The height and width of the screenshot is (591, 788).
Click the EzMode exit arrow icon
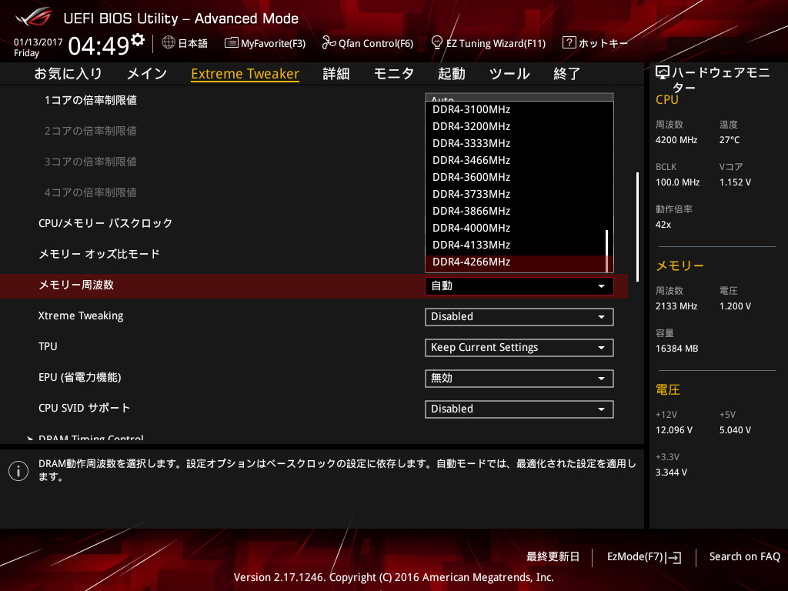pos(674,557)
